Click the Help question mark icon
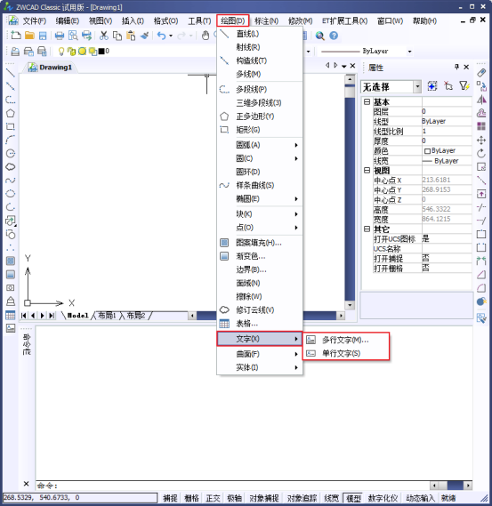492x506 pixels. [x=334, y=36]
